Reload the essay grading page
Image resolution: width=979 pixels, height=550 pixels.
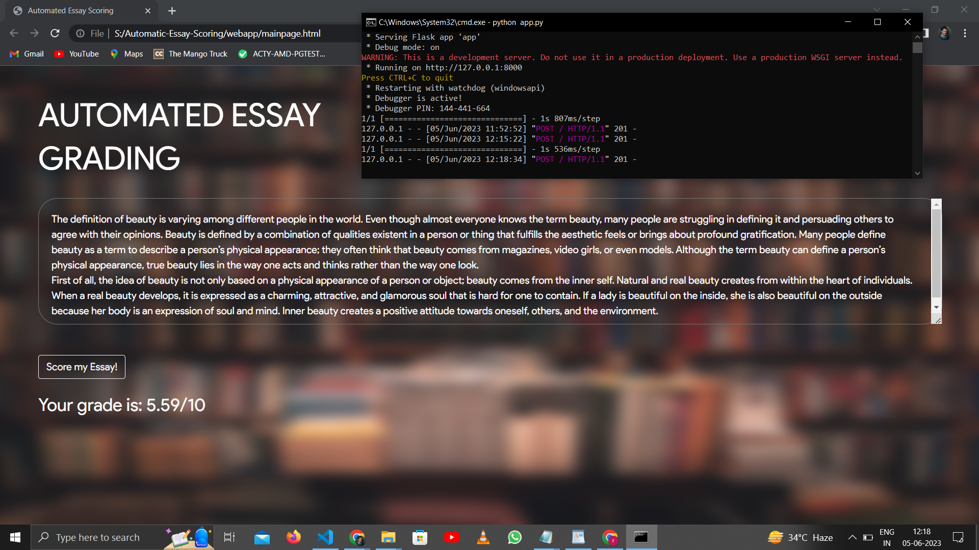[x=55, y=33]
